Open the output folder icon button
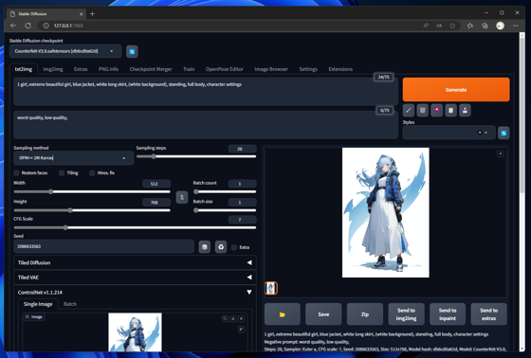Screen dimensions: 531x358 point(283,314)
